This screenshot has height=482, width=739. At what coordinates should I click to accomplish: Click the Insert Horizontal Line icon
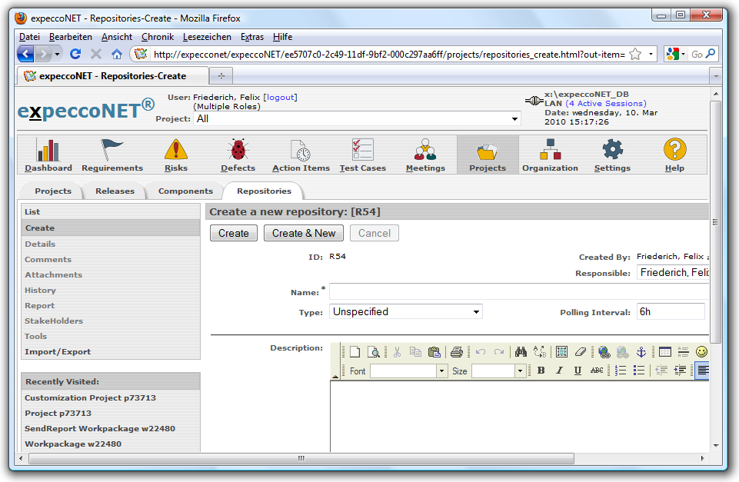(683, 352)
